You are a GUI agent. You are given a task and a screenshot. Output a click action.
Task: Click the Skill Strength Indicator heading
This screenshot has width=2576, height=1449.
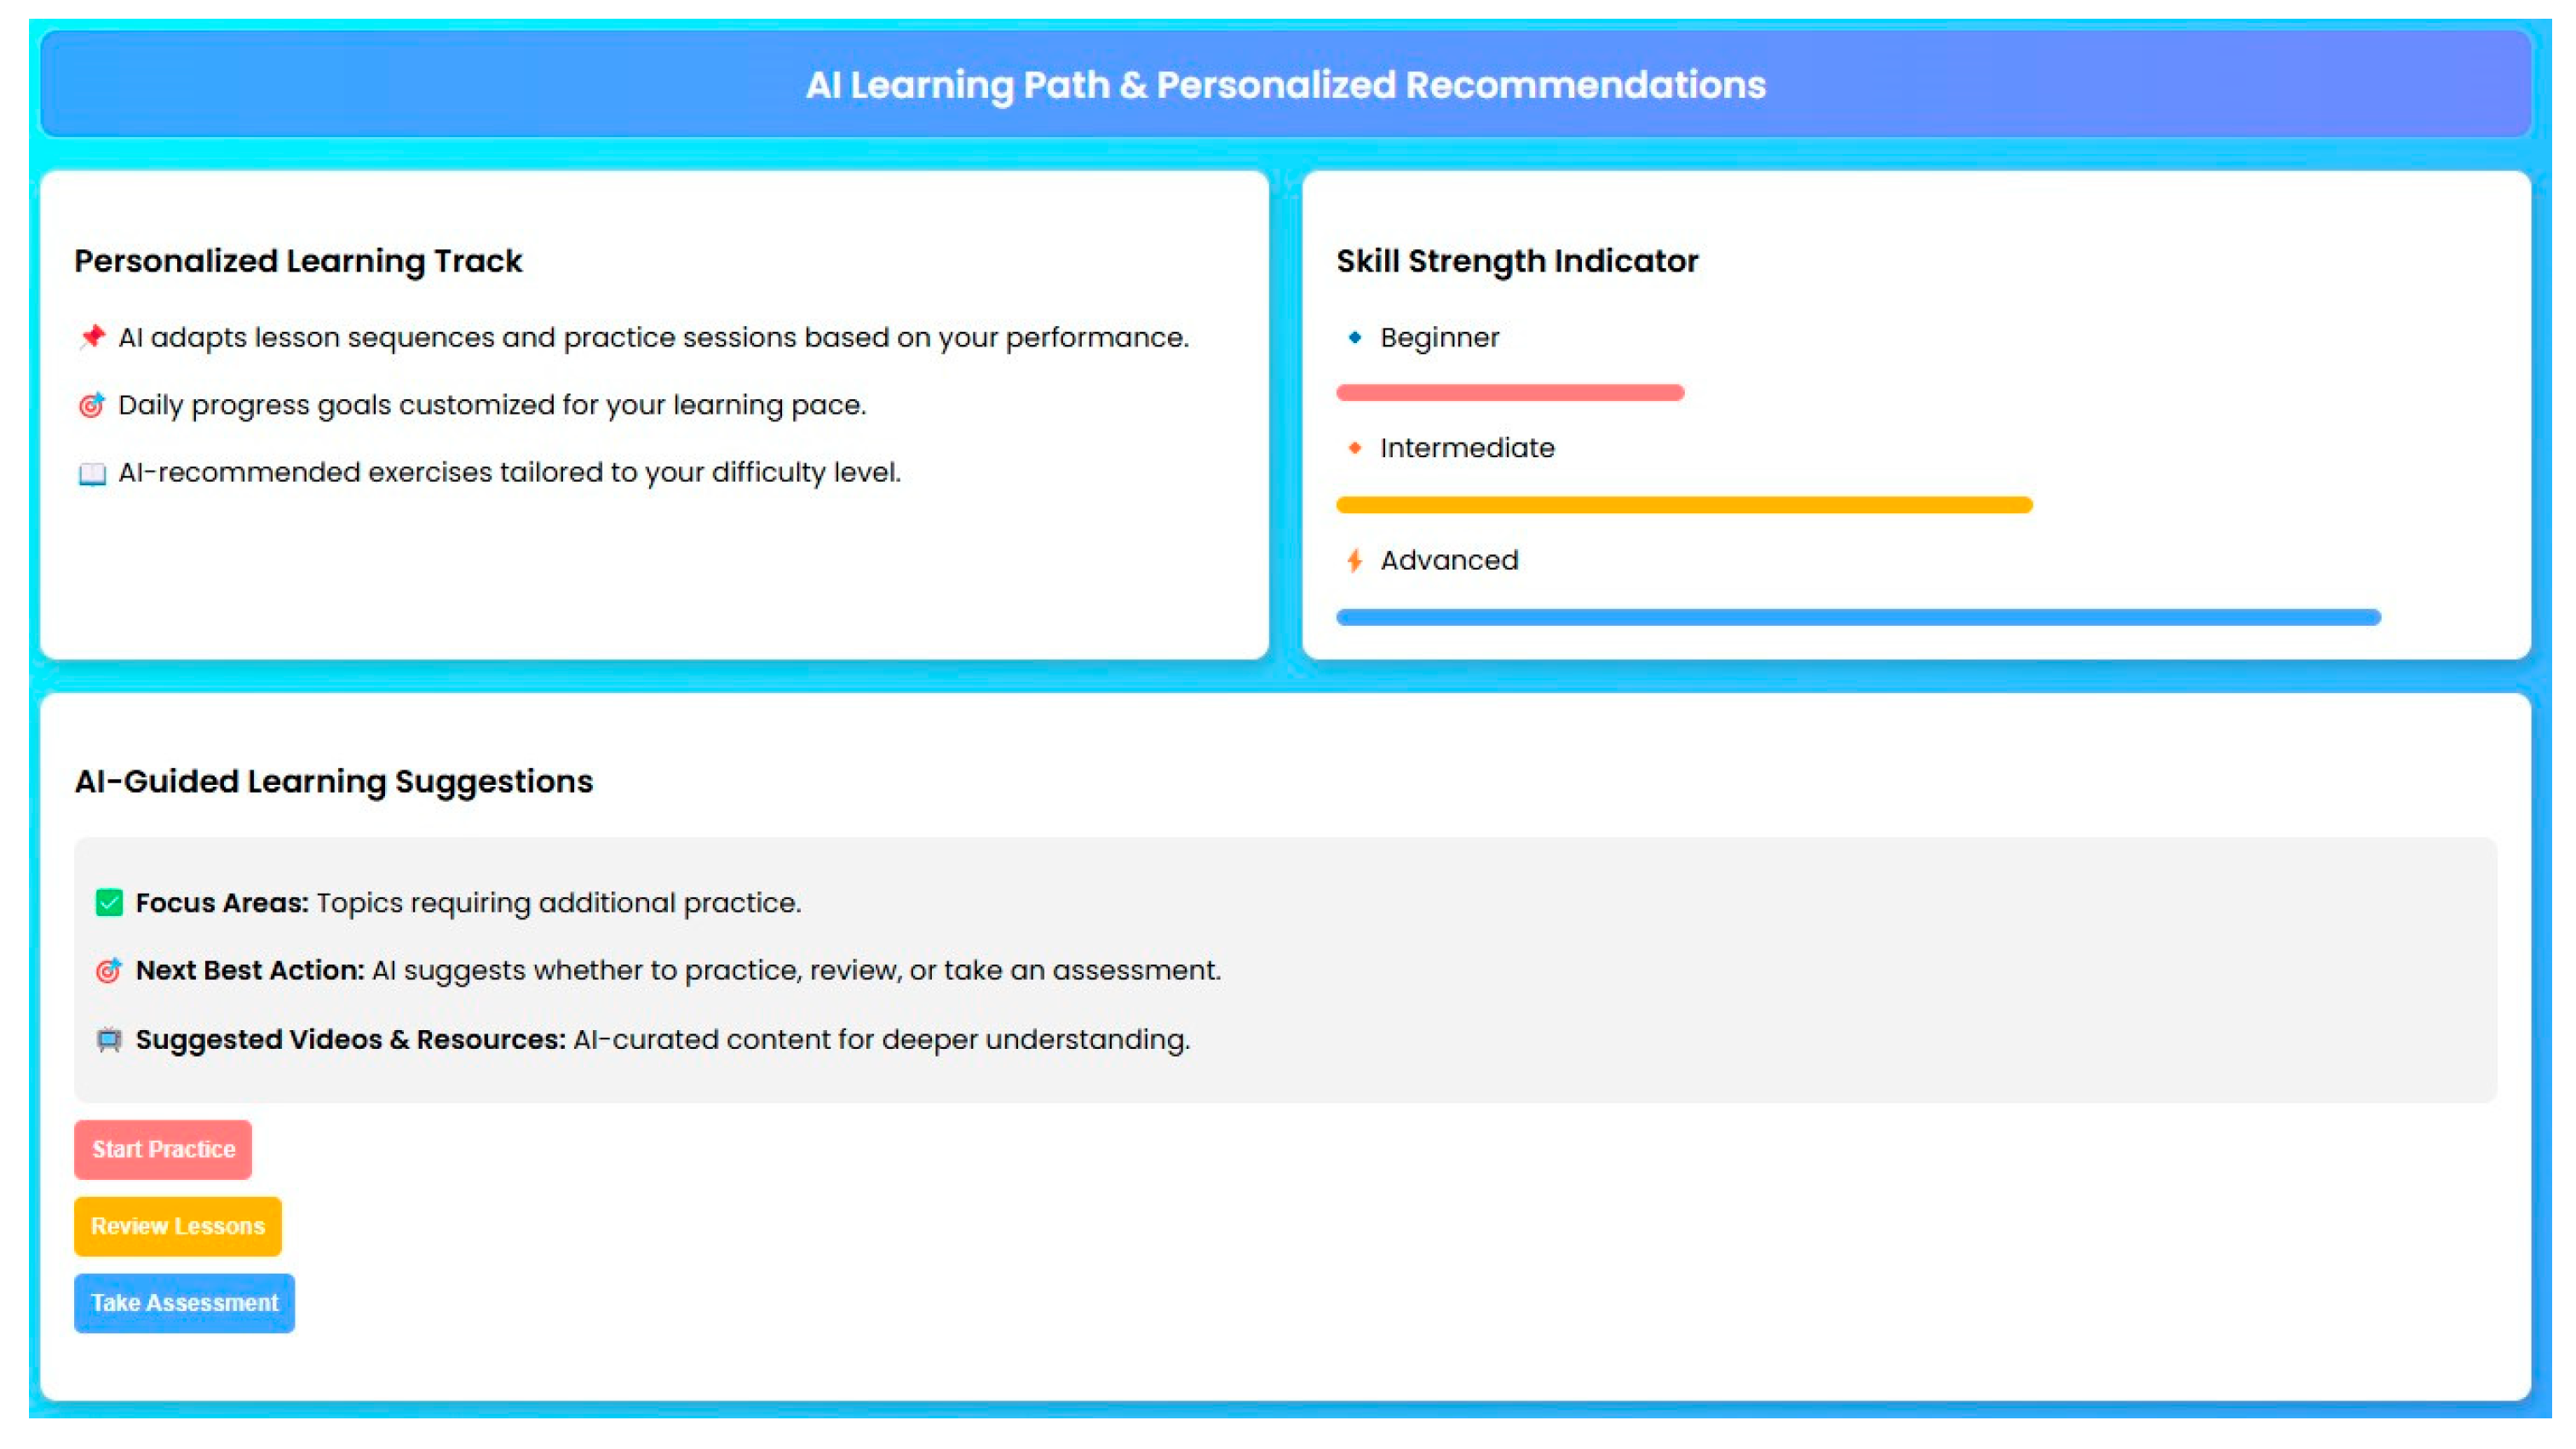(1517, 261)
